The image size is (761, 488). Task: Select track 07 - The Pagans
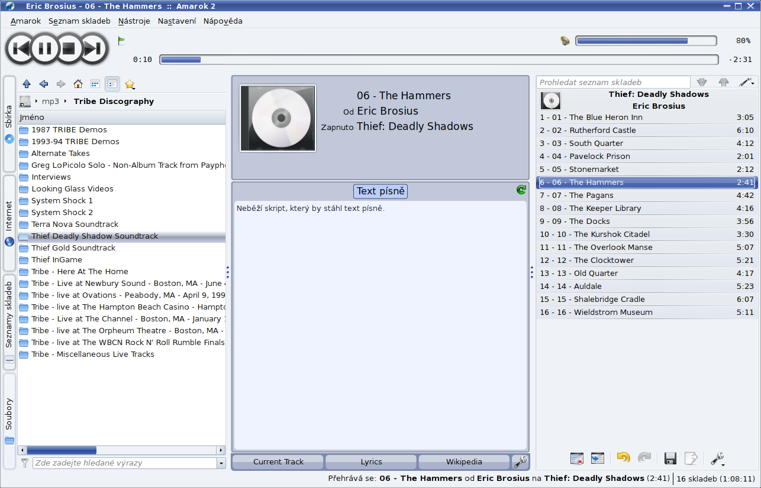point(647,195)
